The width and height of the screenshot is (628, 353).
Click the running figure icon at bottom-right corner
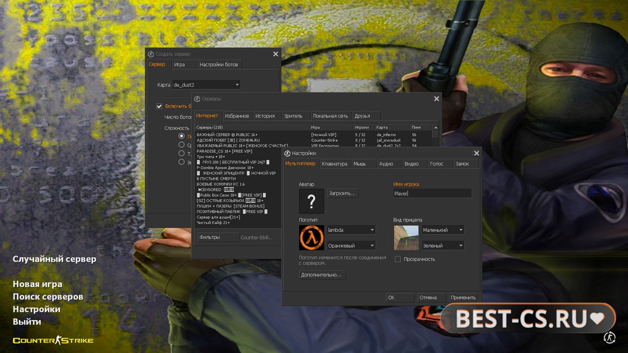pos(610,337)
